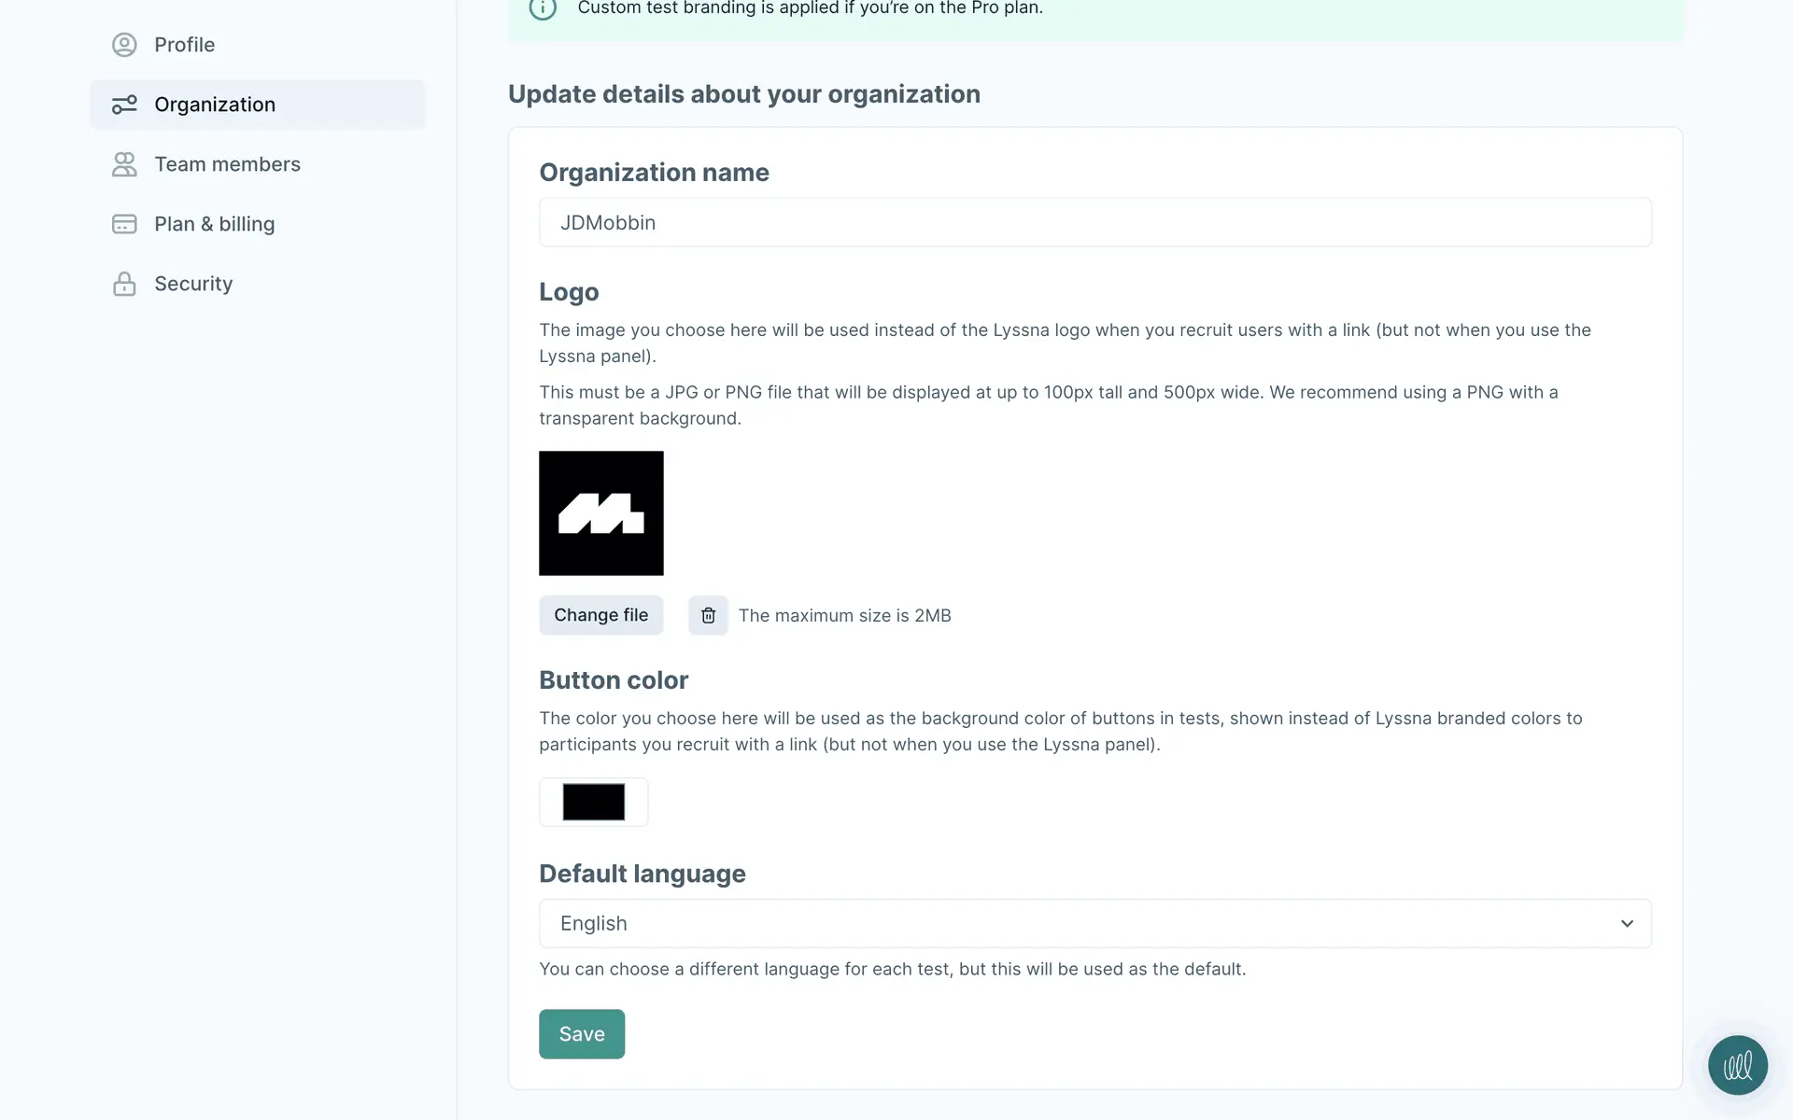The image size is (1793, 1120).
Task: Open the Lyssna chat widget bubble
Action: coord(1737,1065)
